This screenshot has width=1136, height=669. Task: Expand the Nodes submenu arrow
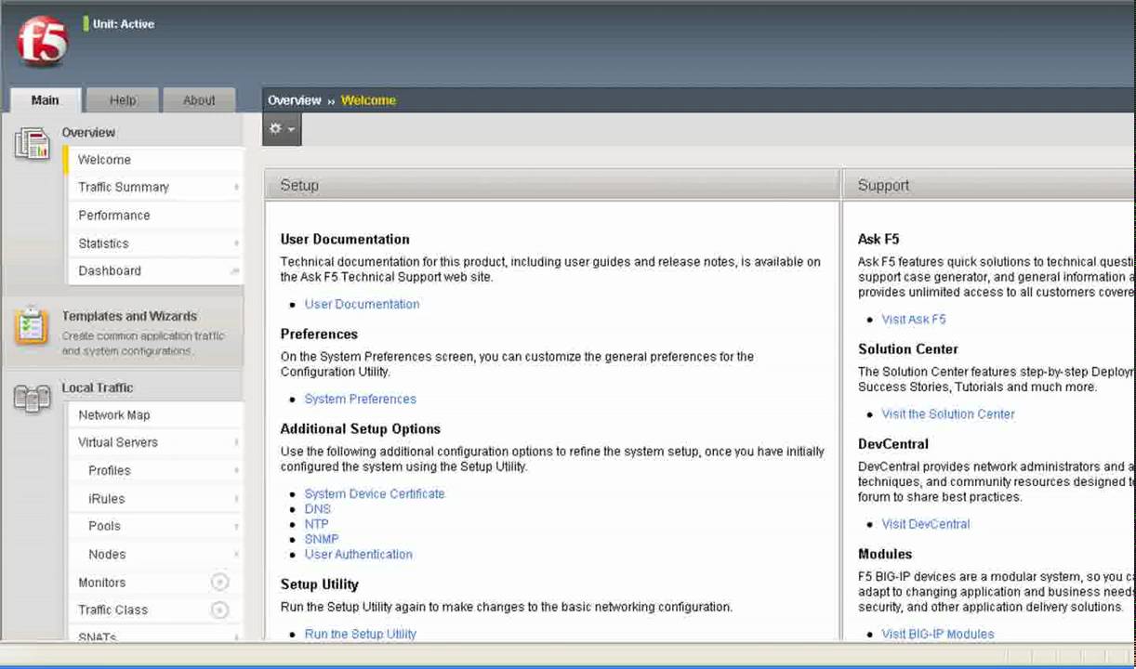[x=236, y=555]
